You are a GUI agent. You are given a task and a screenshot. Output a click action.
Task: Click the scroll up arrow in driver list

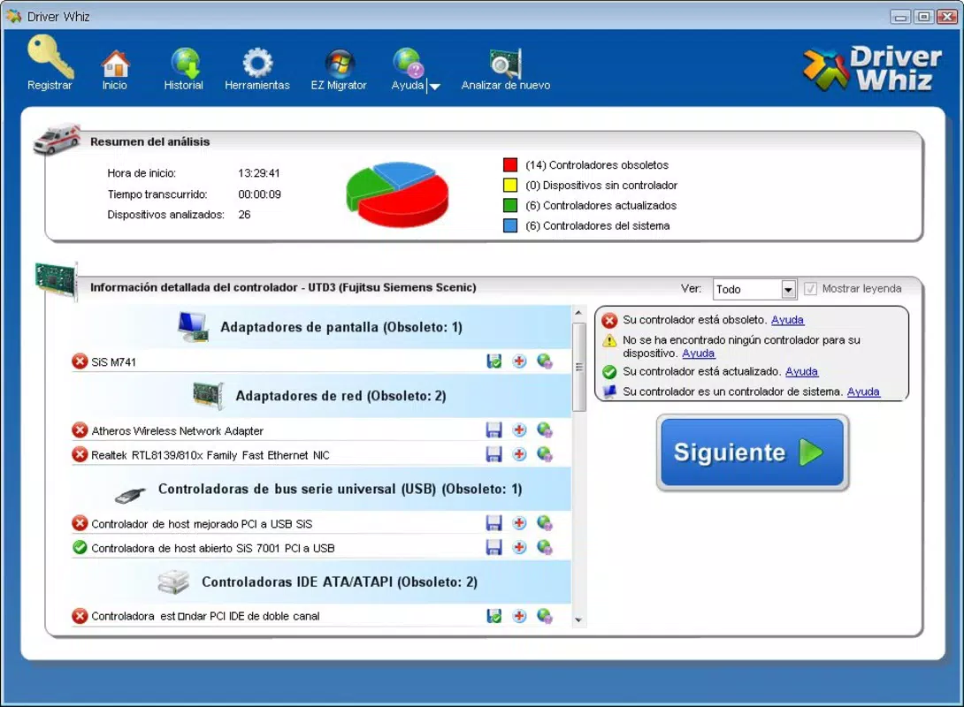point(578,313)
